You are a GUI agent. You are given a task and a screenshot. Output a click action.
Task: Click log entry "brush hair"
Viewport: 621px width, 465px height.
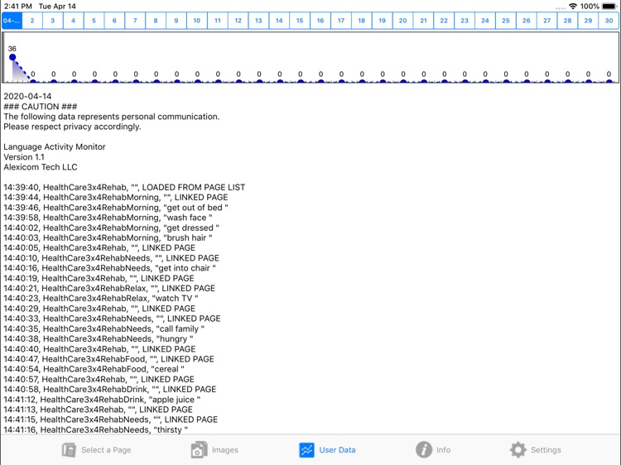pyautogui.click(x=108, y=237)
